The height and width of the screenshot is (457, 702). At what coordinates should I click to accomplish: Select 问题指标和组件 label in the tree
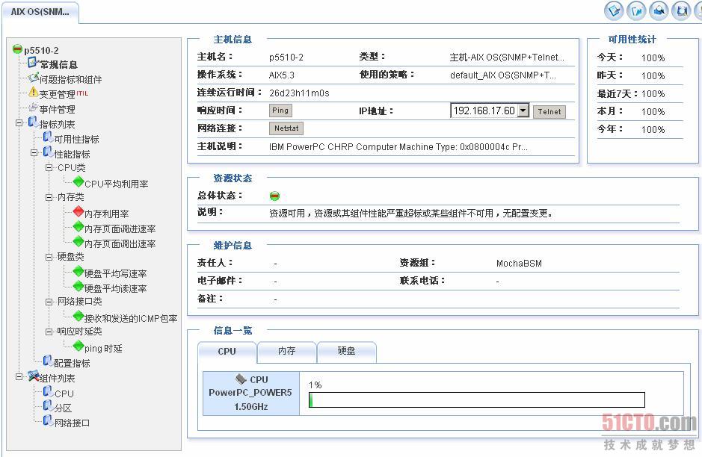[71, 80]
